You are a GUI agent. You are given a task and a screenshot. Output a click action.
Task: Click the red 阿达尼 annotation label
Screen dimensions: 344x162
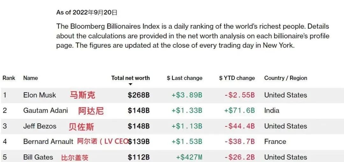pyautogui.click(x=91, y=111)
